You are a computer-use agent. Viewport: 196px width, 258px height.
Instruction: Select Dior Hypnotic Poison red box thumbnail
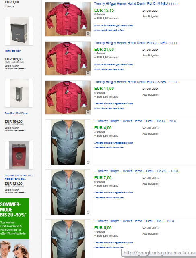tap(19, 155)
